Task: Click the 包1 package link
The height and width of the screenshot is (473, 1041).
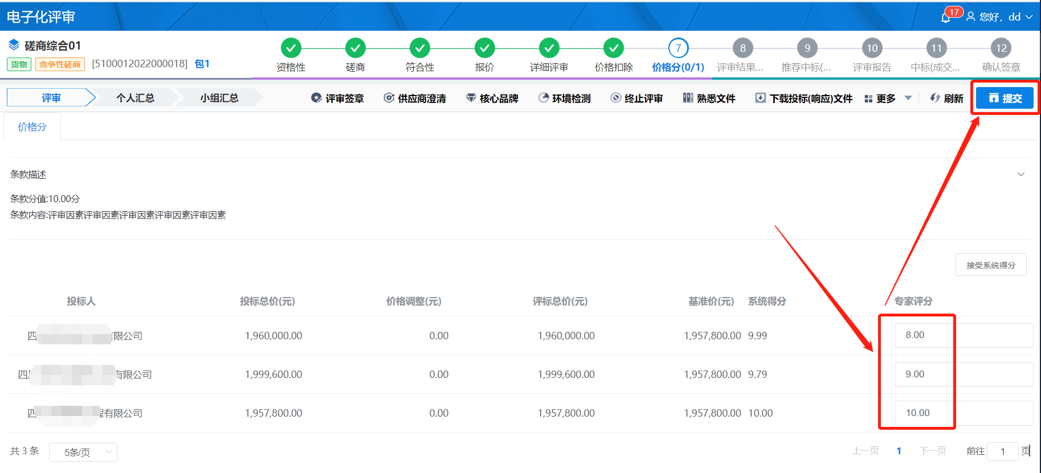Action: (202, 64)
